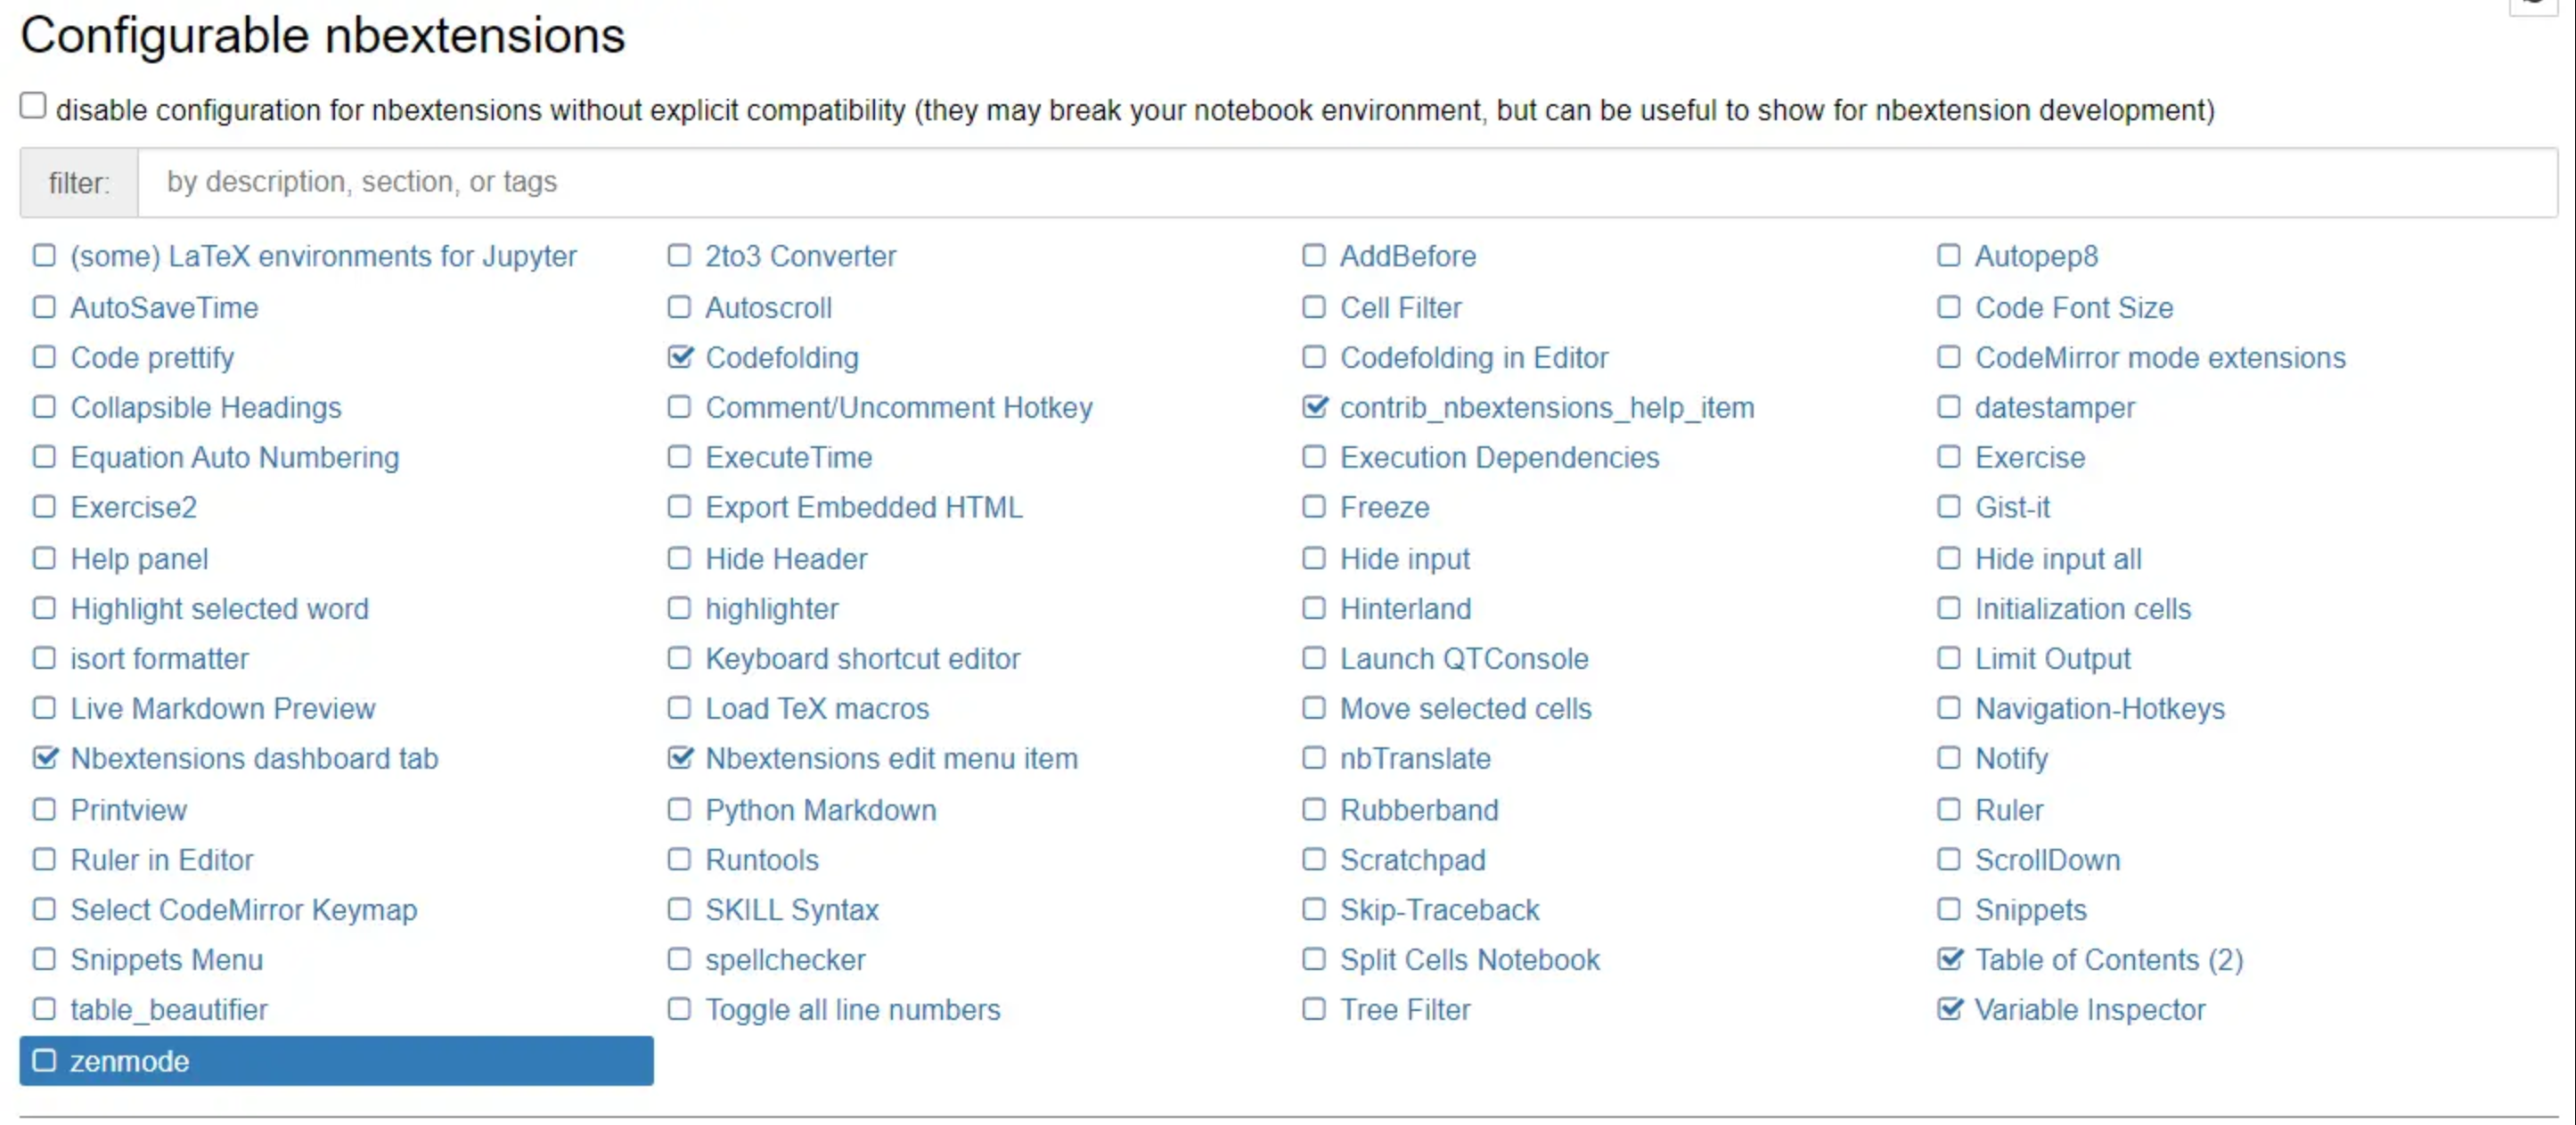Uncheck the Variable Inspector extension

pos(1949,1009)
